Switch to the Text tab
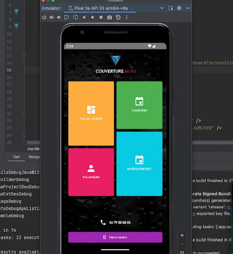233x254 pixels. [x=16, y=157]
